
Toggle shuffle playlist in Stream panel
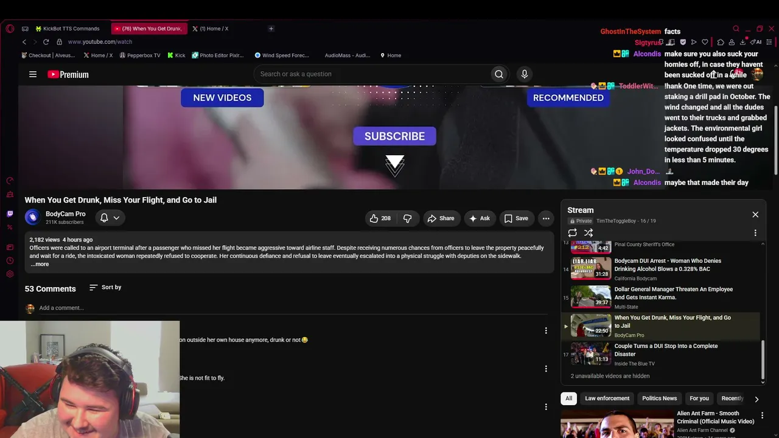point(589,233)
